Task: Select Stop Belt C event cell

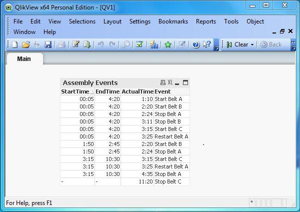Action: [x=171, y=181]
